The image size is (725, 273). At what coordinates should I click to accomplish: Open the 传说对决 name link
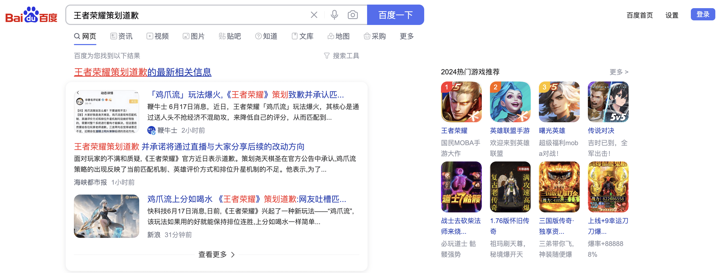tap(601, 130)
